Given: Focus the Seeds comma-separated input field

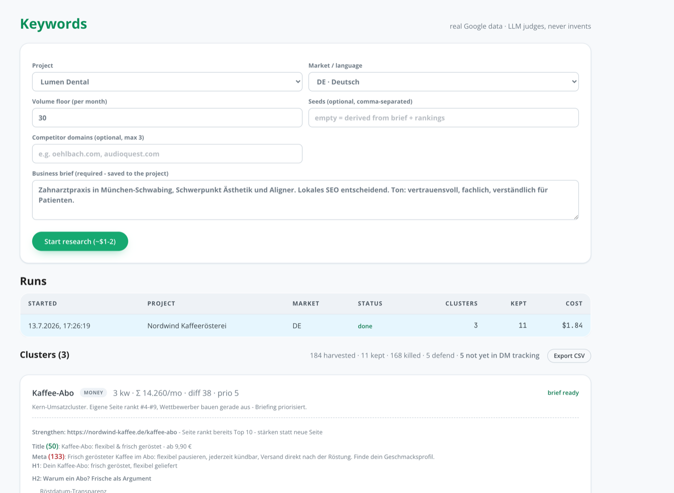Looking at the screenshot, I should [443, 118].
